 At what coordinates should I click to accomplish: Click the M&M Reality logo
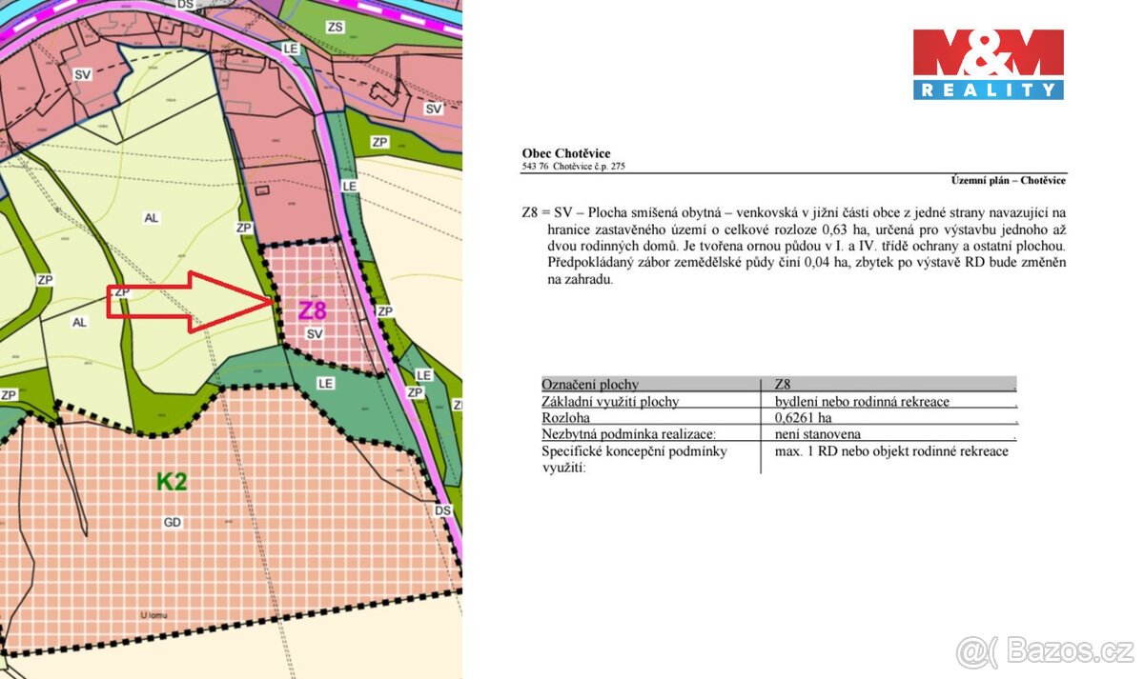pos(988,67)
